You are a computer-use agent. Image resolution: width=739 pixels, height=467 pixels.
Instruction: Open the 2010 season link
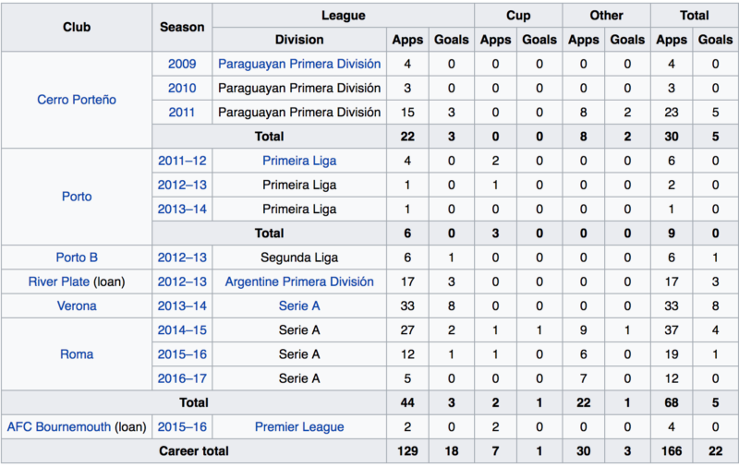pos(182,88)
